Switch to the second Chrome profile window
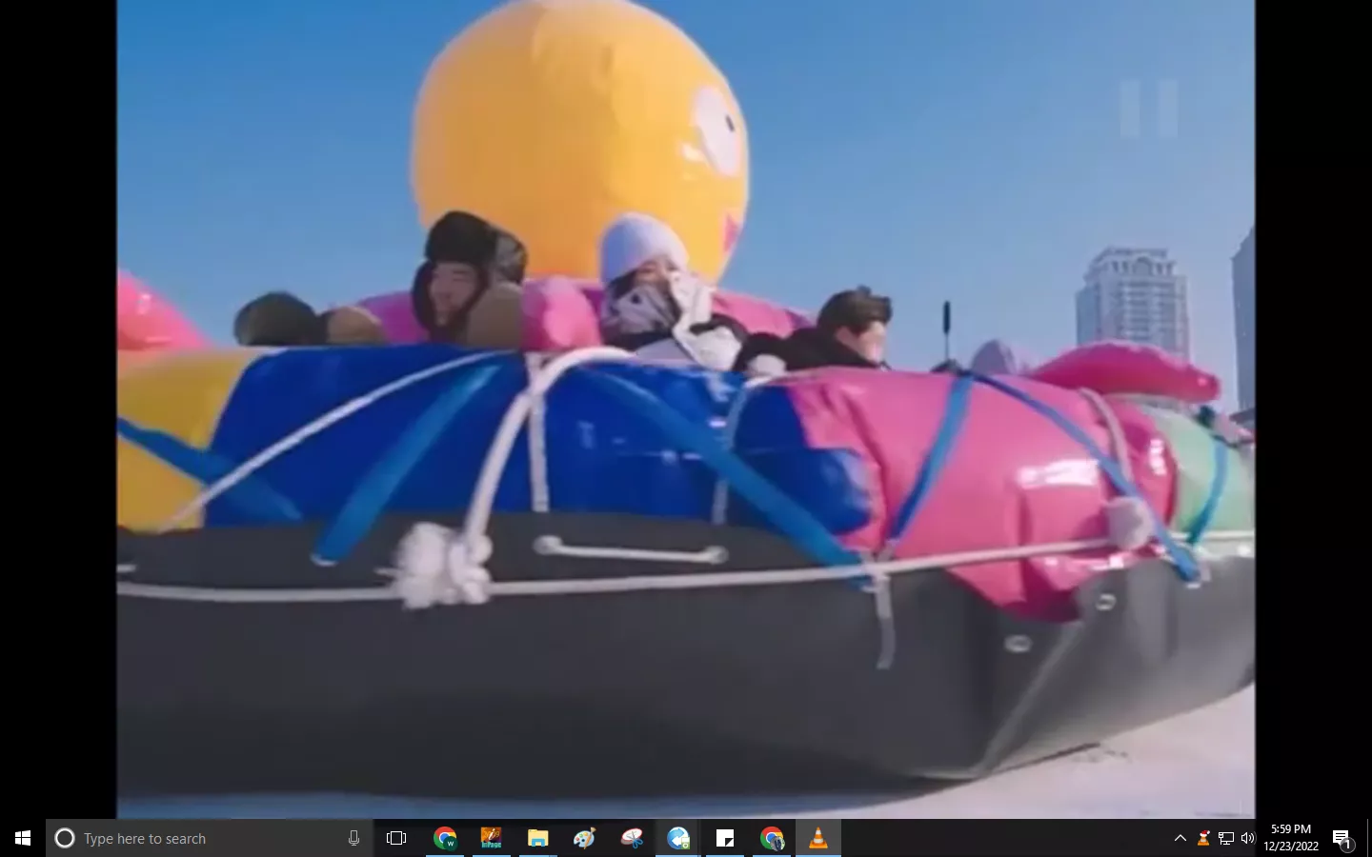This screenshot has width=1372, height=857. [772, 838]
